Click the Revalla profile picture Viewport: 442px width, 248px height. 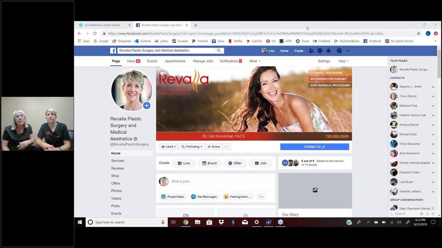point(132,91)
